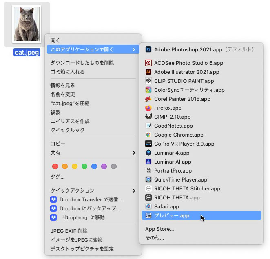Choose その他... in submenu
This screenshot has height=259, width=270.
[x=155, y=238]
